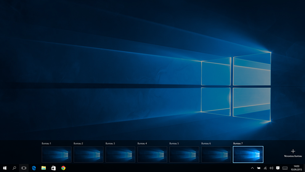
Task: Open the volume speaker control
Action: (271, 168)
